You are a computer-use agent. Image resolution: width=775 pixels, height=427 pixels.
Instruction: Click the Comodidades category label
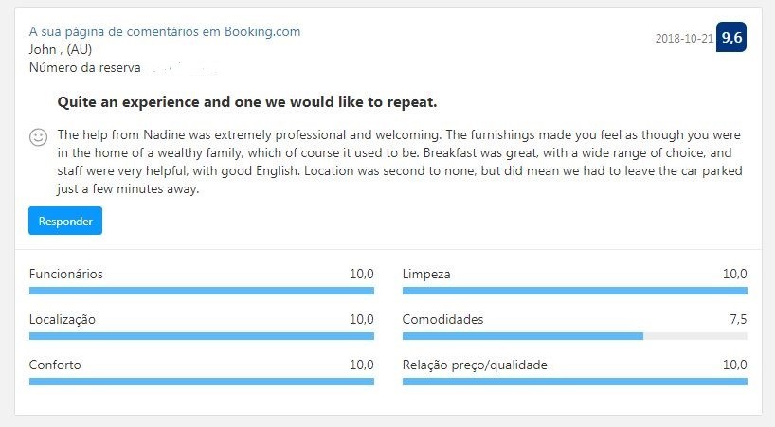pyautogui.click(x=442, y=319)
